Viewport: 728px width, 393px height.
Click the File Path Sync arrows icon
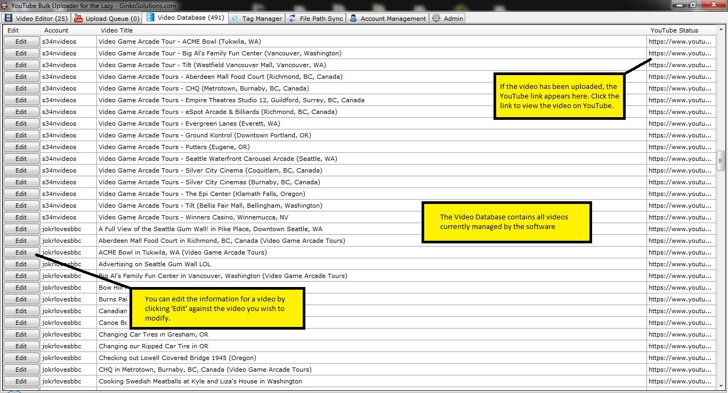tap(292, 18)
